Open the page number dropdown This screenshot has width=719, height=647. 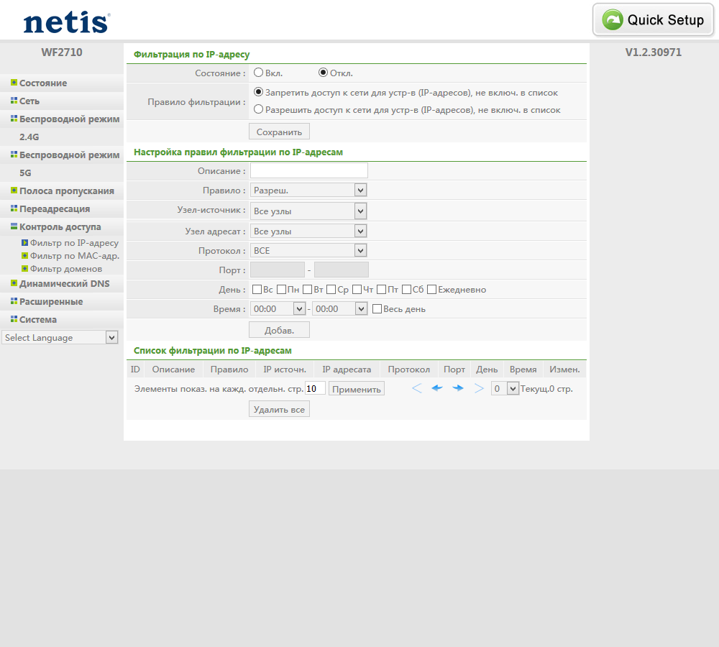pos(505,388)
